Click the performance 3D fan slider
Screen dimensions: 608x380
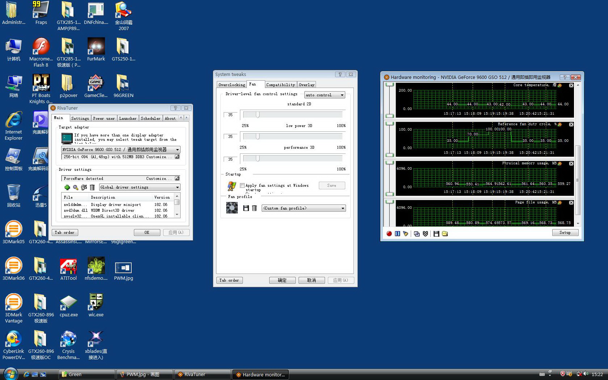tap(292, 159)
